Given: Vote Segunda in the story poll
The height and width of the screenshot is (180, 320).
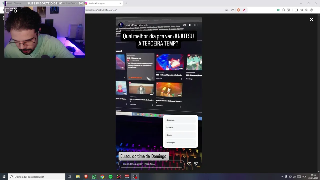Looking at the screenshot, I should click(x=180, y=120).
